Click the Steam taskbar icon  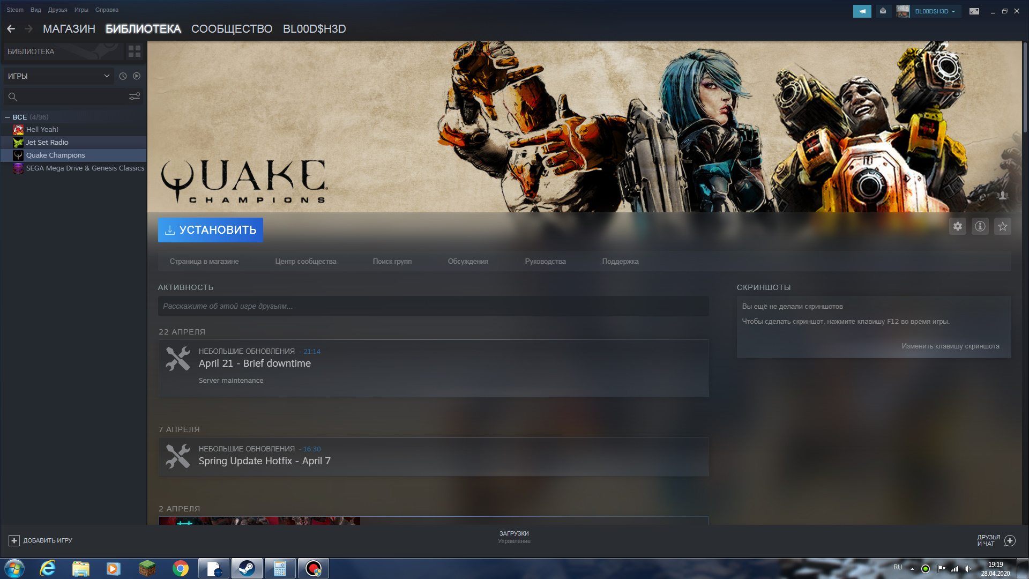[247, 568]
